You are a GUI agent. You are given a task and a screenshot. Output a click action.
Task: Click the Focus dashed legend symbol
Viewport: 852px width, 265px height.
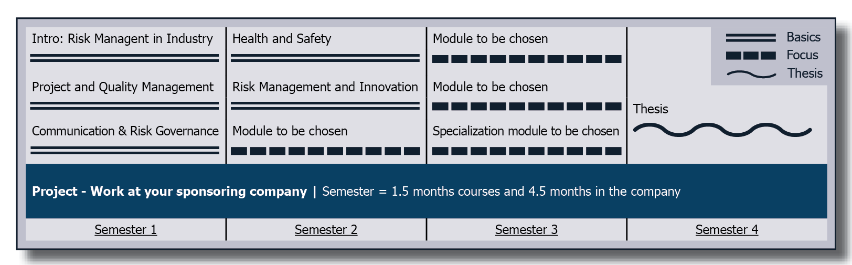coord(751,56)
